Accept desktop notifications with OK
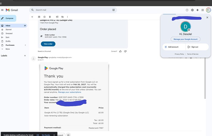Screen dimensions: 212x136 point(38,135)
